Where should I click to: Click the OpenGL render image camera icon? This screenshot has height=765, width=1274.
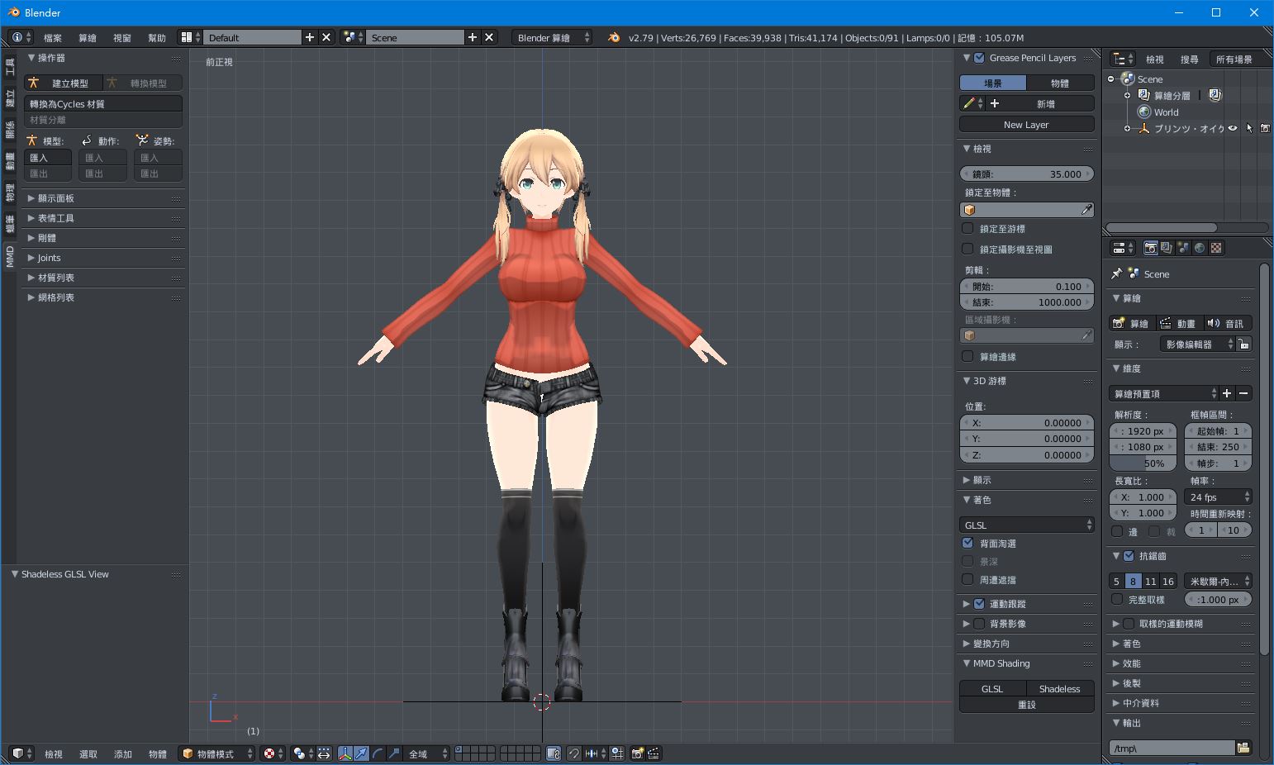(638, 753)
